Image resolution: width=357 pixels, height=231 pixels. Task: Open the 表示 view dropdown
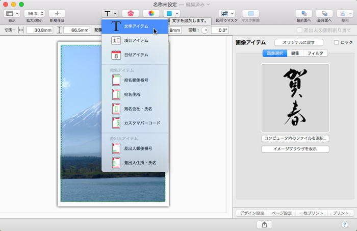[x=12, y=13]
